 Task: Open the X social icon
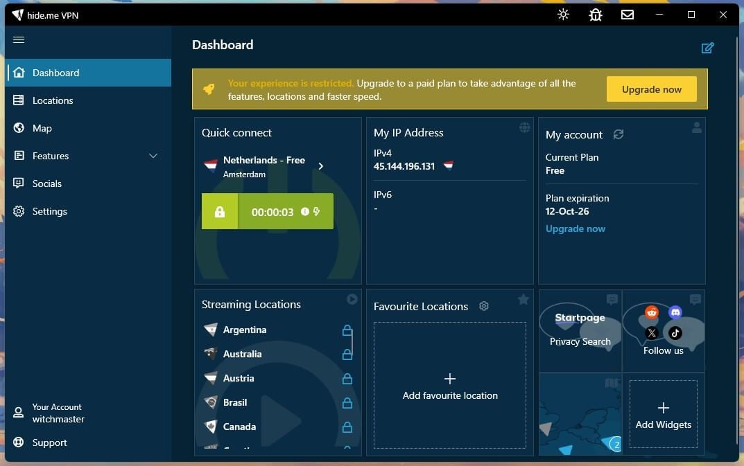652,333
